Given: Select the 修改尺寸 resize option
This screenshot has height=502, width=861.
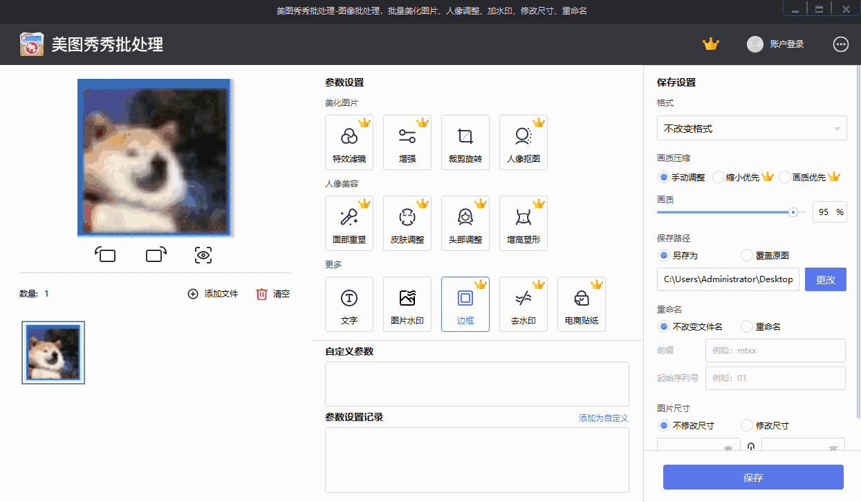Looking at the screenshot, I should [746, 425].
